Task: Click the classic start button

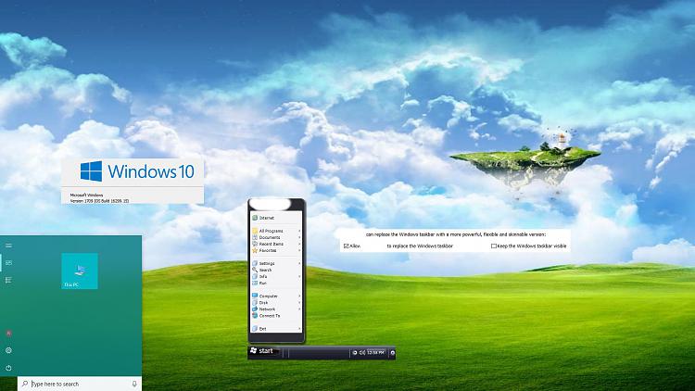Action: (x=262, y=351)
